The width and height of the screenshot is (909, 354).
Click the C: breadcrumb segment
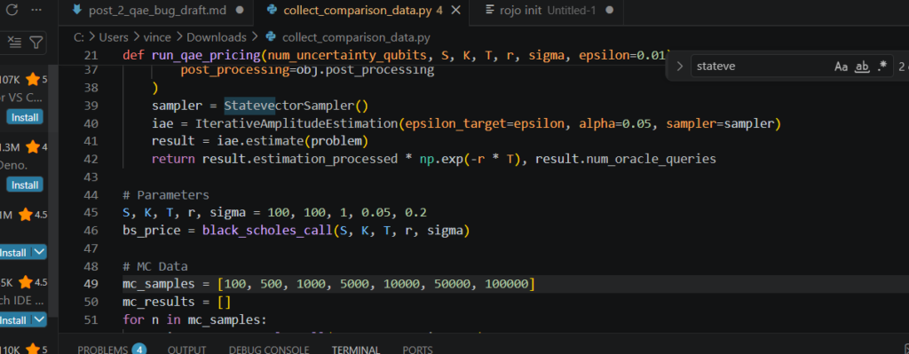(79, 37)
